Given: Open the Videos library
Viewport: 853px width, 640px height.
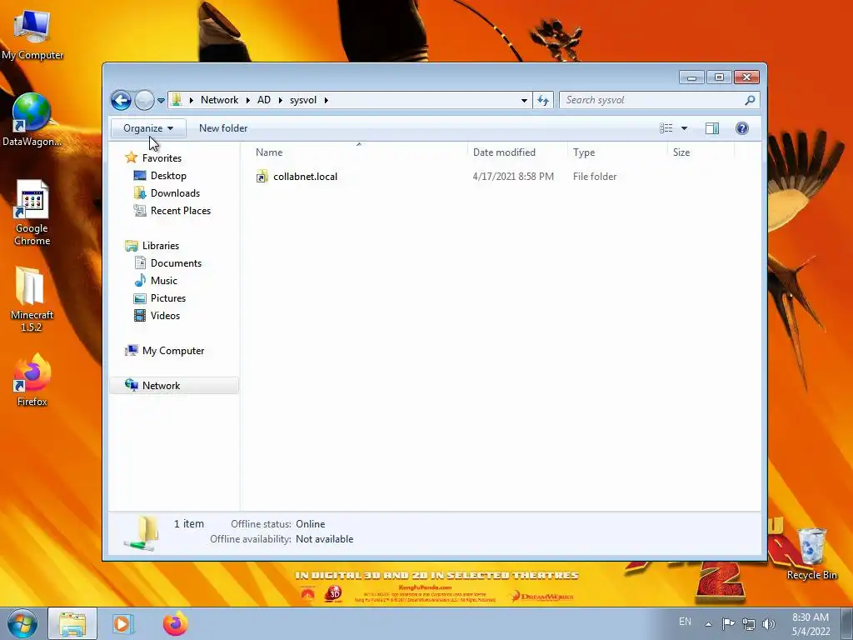Looking at the screenshot, I should 165,316.
